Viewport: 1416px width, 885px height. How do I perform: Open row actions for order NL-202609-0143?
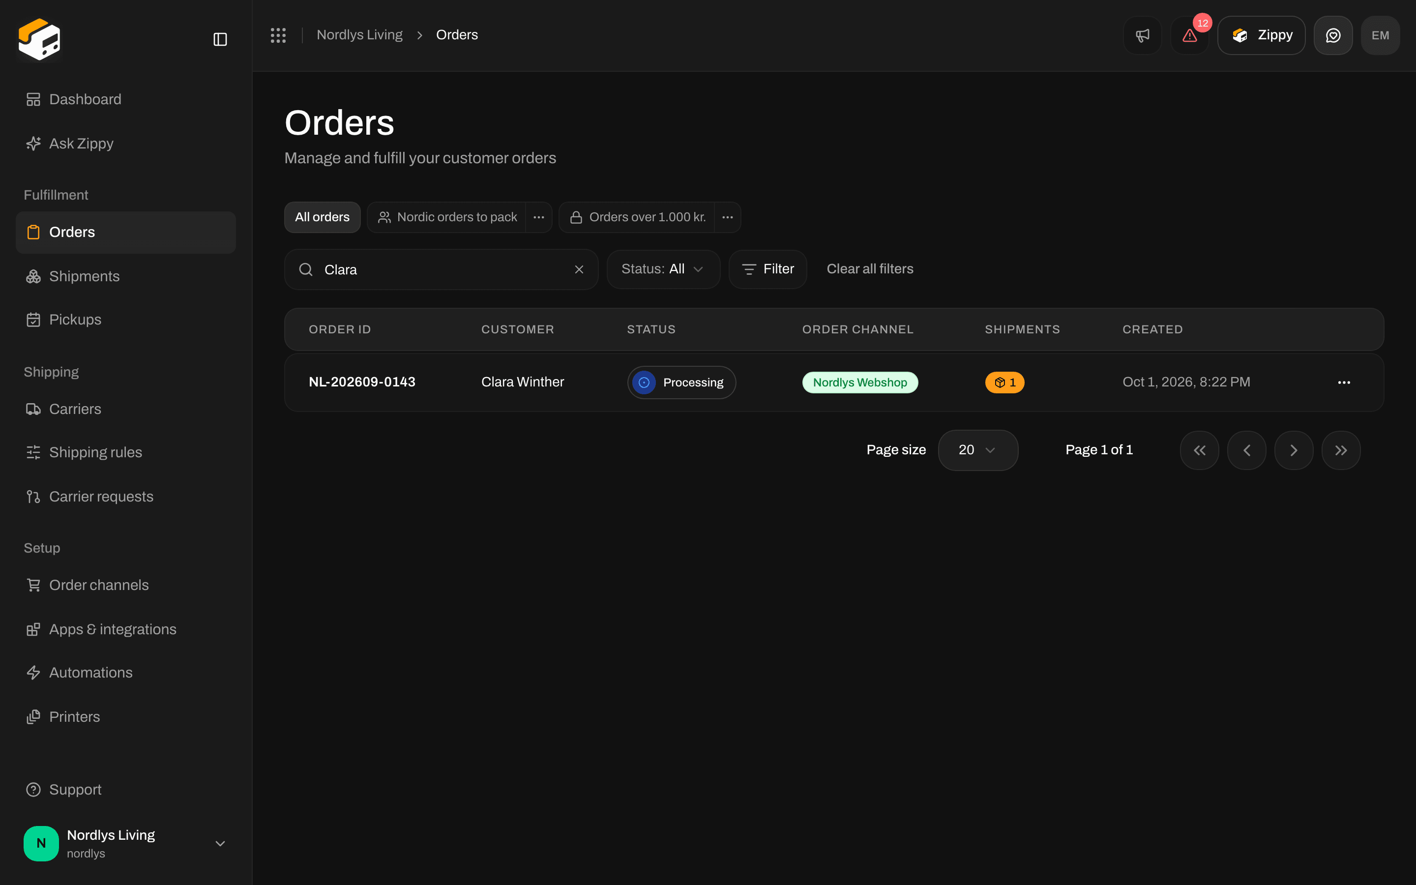(1344, 382)
